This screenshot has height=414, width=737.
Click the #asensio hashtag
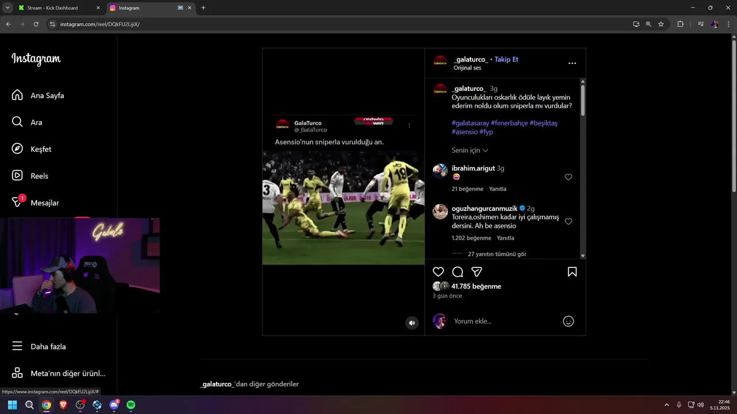465,132
